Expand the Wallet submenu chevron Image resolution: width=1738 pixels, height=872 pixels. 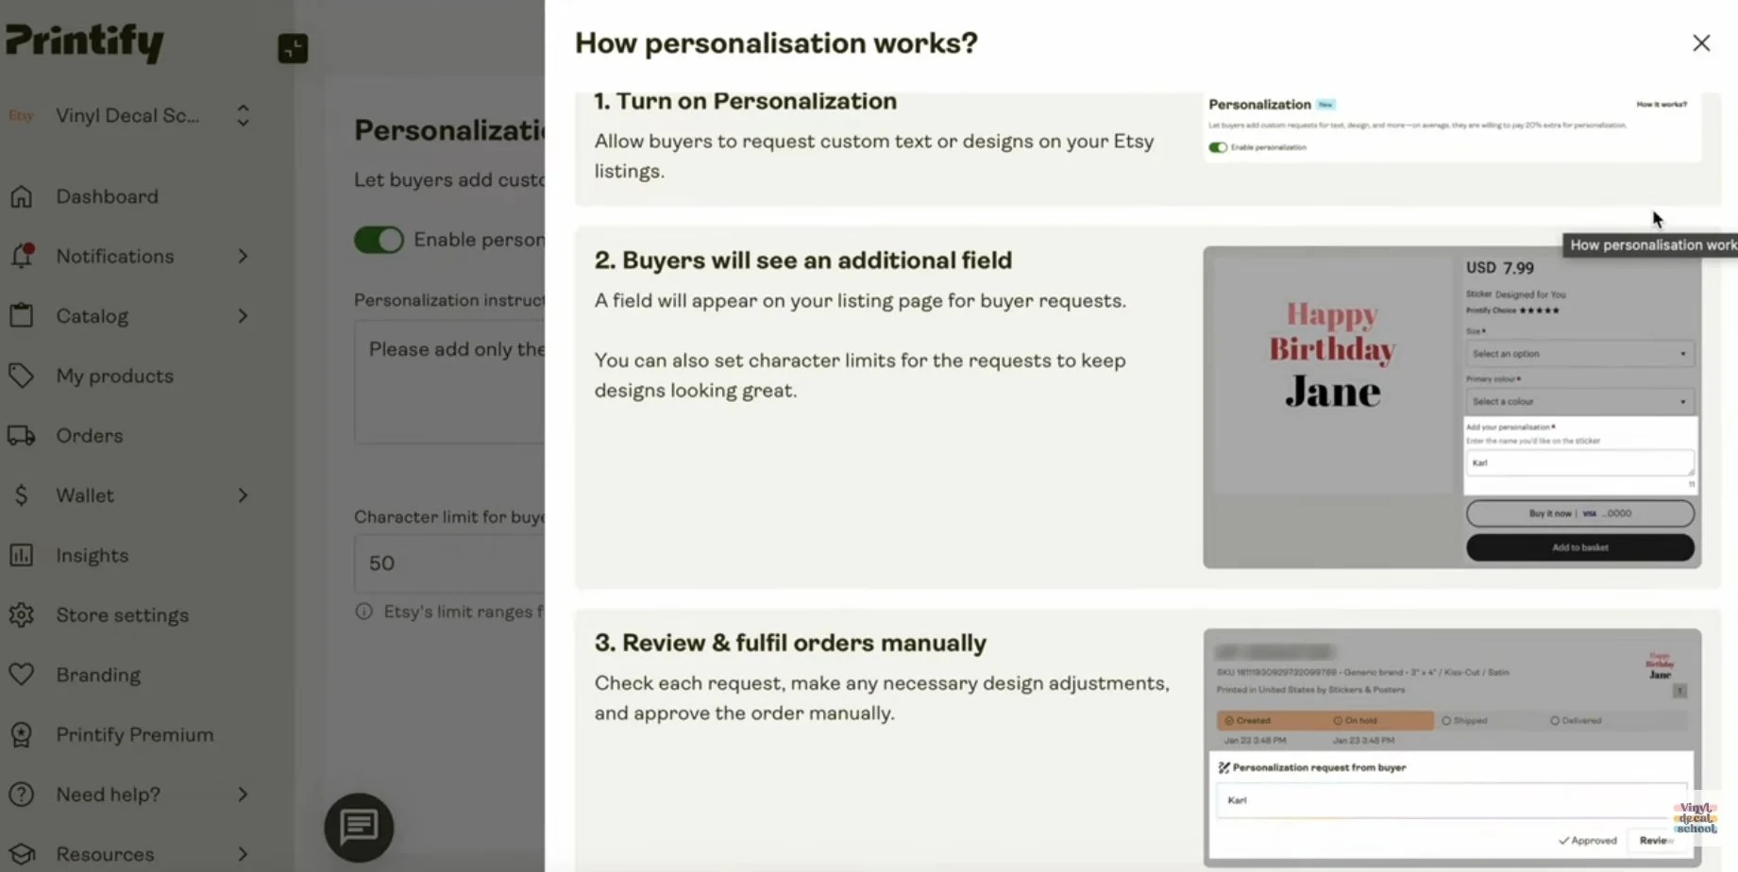click(243, 495)
